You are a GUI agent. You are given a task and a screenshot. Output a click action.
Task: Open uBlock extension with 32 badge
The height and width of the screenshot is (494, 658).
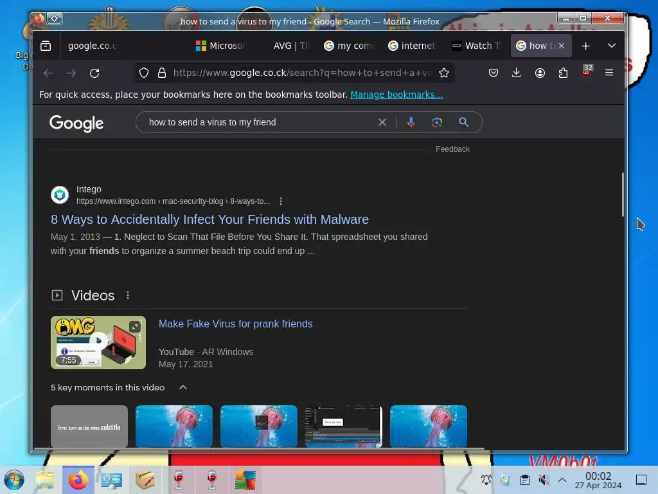pos(587,72)
